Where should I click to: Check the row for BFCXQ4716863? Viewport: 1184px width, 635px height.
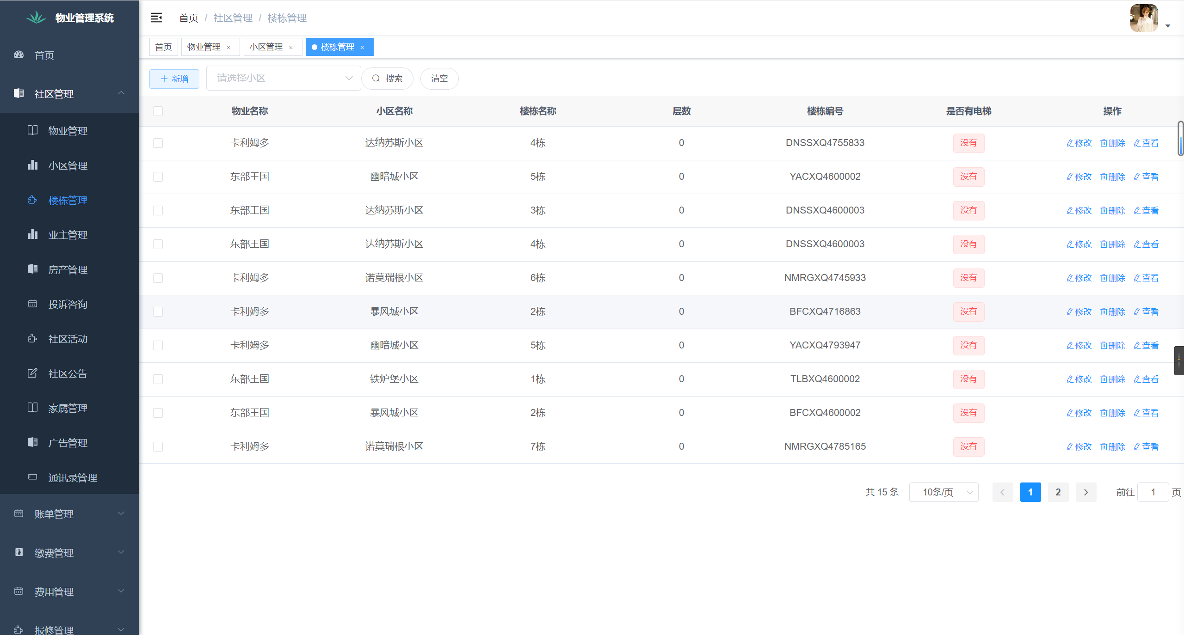[x=158, y=311]
